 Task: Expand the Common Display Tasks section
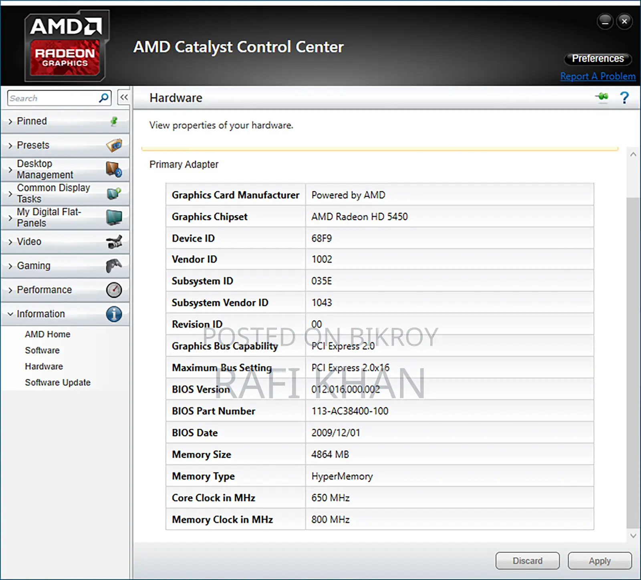pos(65,193)
